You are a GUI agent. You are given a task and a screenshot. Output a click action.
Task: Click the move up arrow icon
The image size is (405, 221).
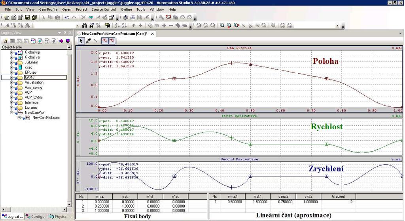tap(134, 25)
